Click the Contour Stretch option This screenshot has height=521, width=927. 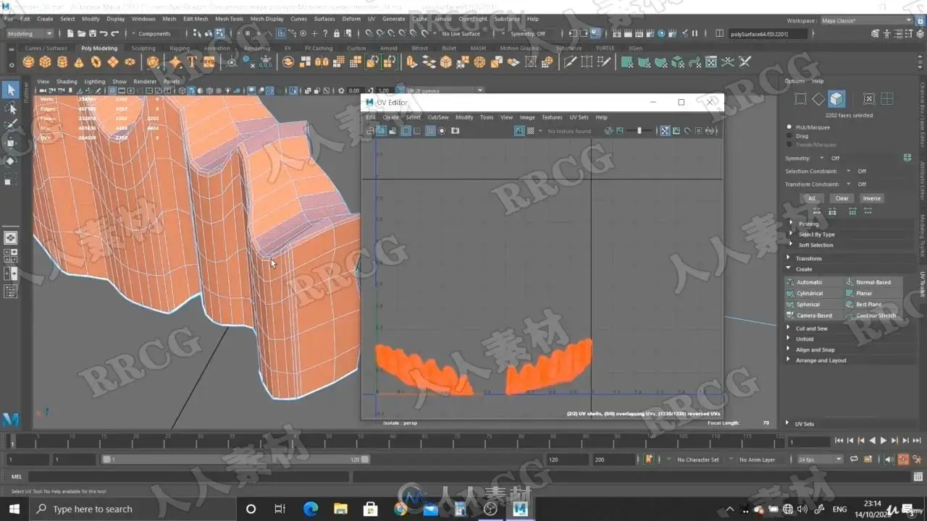pyautogui.click(x=876, y=315)
